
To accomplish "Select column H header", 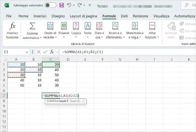I will click(137, 59).
